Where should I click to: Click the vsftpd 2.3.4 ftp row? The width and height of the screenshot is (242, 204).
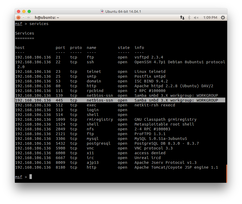point(89,57)
